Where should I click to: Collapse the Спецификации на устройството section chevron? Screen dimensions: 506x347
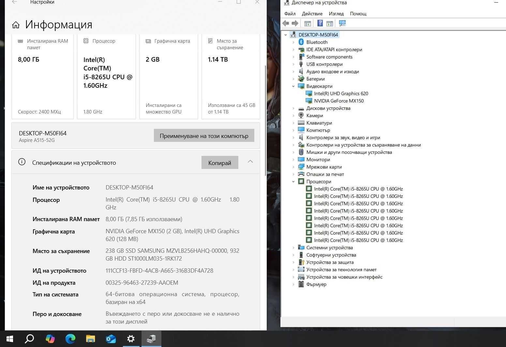[250, 161]
